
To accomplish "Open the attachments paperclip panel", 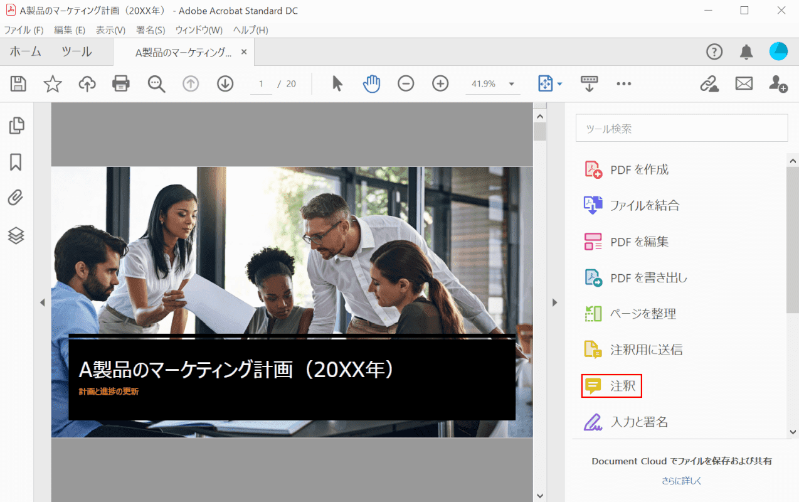I will point(16,198).
